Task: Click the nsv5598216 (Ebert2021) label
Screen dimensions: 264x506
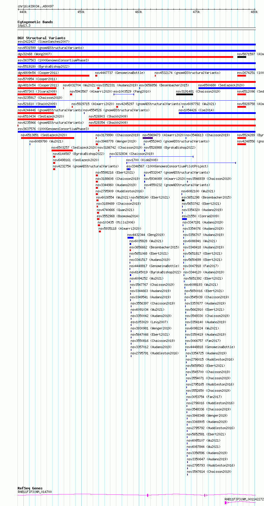Action: (x=115, y=173)
